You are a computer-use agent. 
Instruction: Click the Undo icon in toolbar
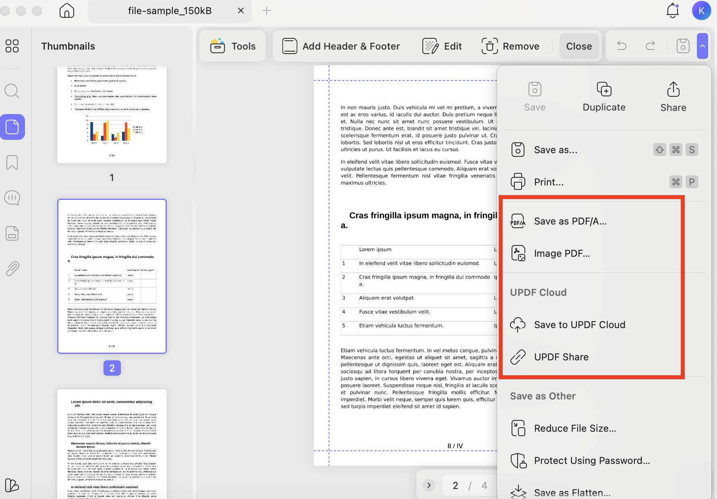tap(621, 46)
